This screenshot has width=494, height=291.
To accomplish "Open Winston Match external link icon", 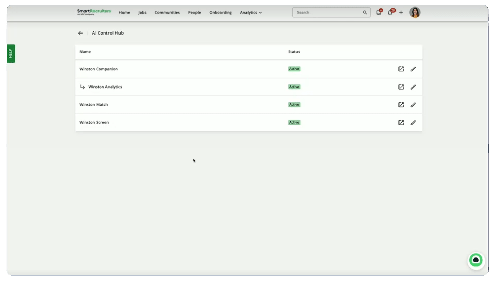I will tap(401, 105).
